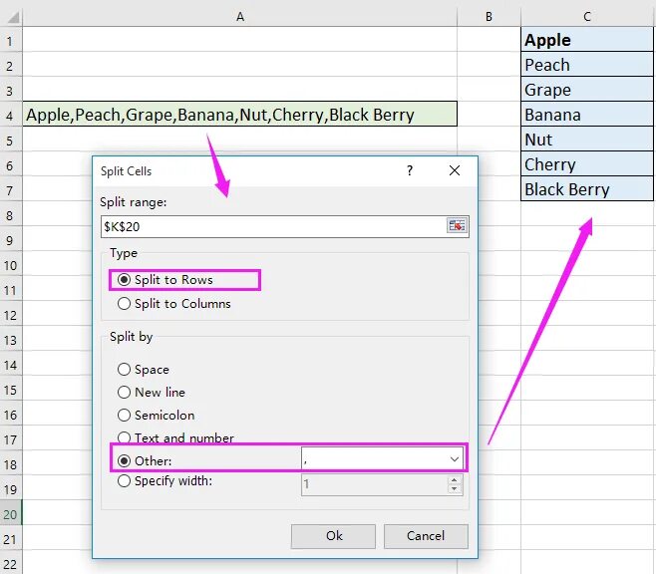Select row 20 header
The height and width of the screenshot is (574, 656).
coord(11,514)
